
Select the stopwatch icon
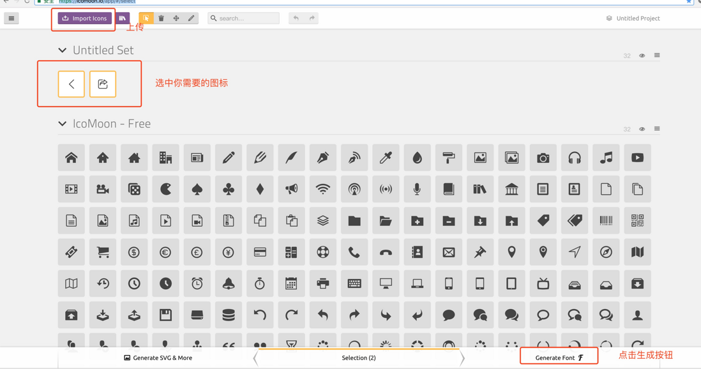pos(260,283)
